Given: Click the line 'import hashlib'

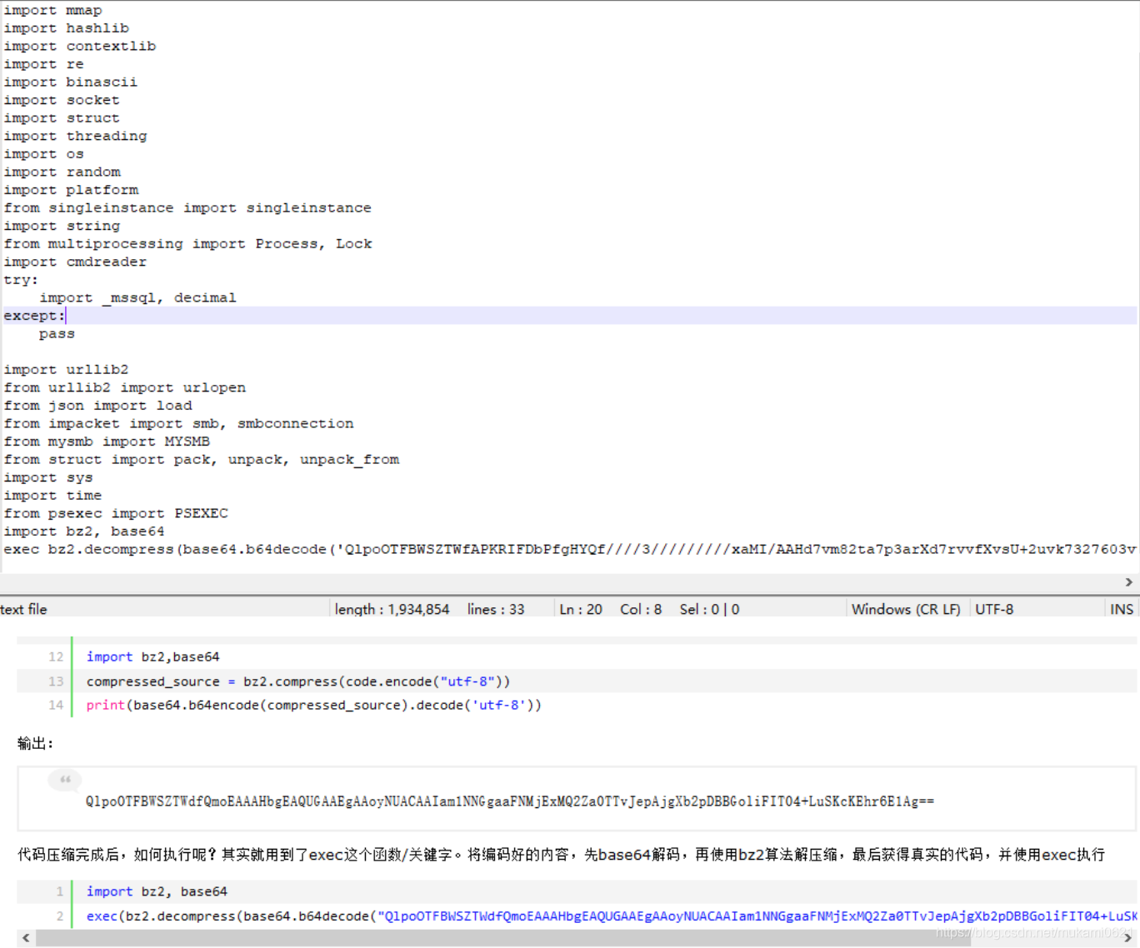Looking at the screenshot, I should point(67,28).
